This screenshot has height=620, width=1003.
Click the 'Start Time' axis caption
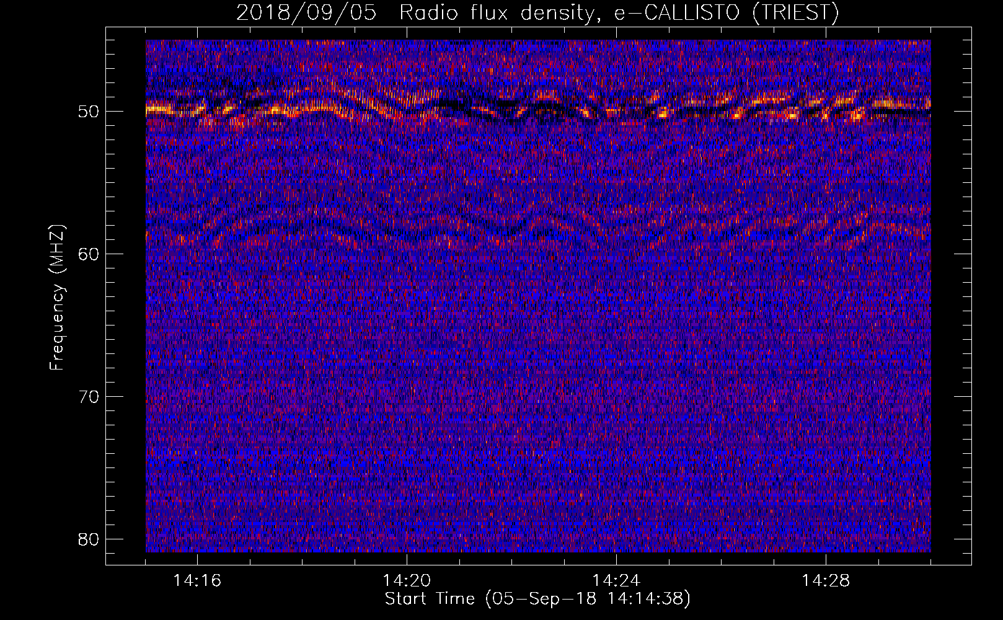pos(537,599)
